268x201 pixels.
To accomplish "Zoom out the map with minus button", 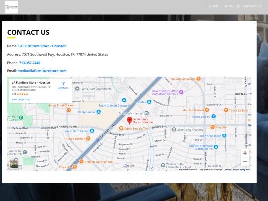I will (245, 162).
